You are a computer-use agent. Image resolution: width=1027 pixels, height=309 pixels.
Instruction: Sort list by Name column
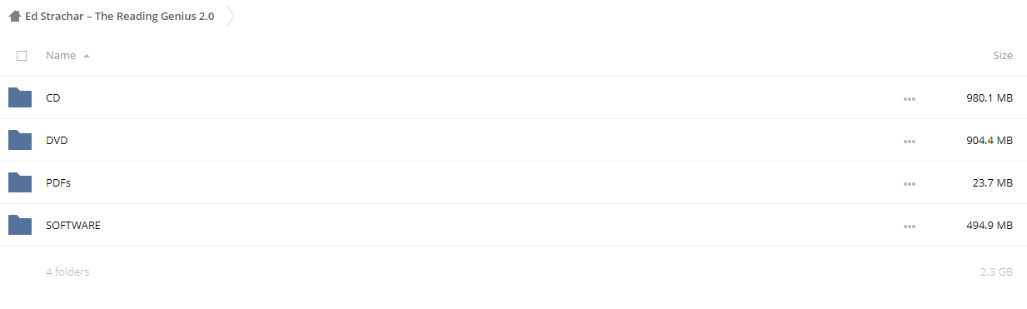tap(61, 55)
